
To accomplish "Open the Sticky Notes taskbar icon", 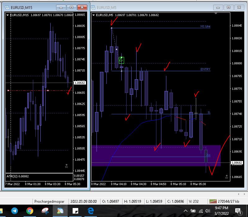I will point(75,211).
